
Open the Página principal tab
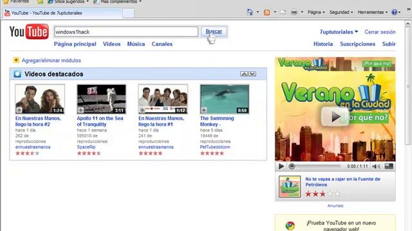click(x=75, y=44)
